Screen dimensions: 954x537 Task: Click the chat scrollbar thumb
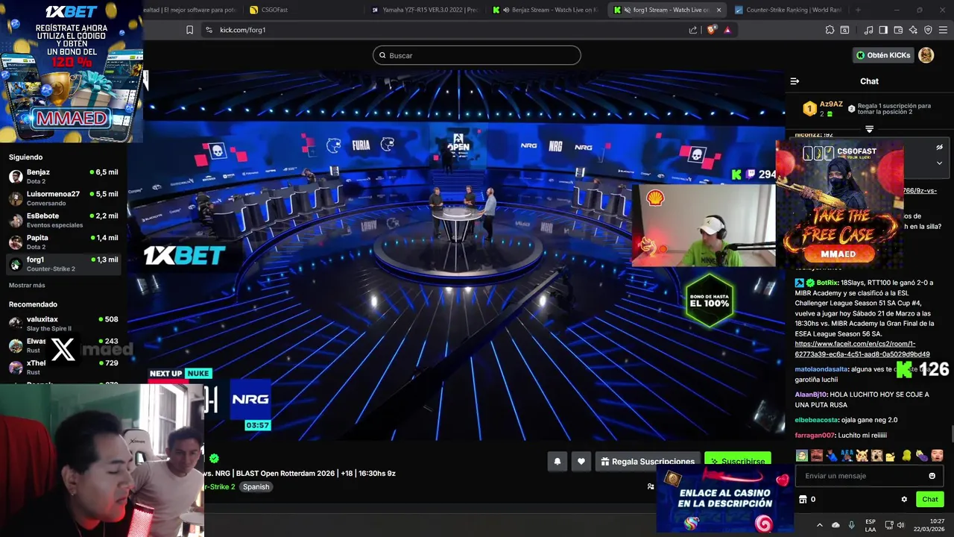951,433
